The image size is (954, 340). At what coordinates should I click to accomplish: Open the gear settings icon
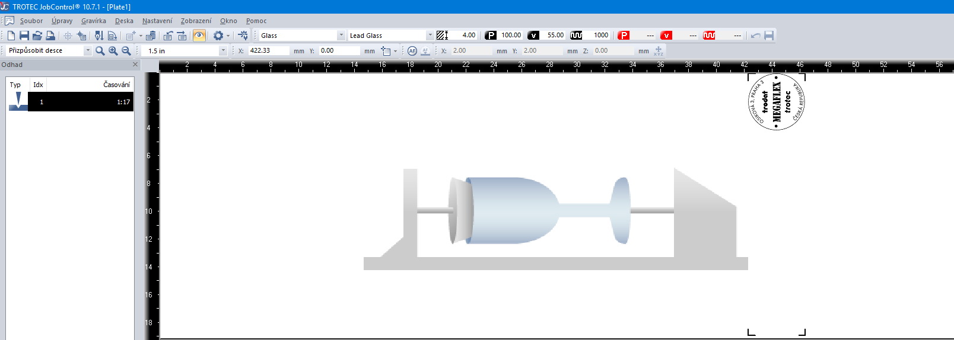click(x=218, y=36)
